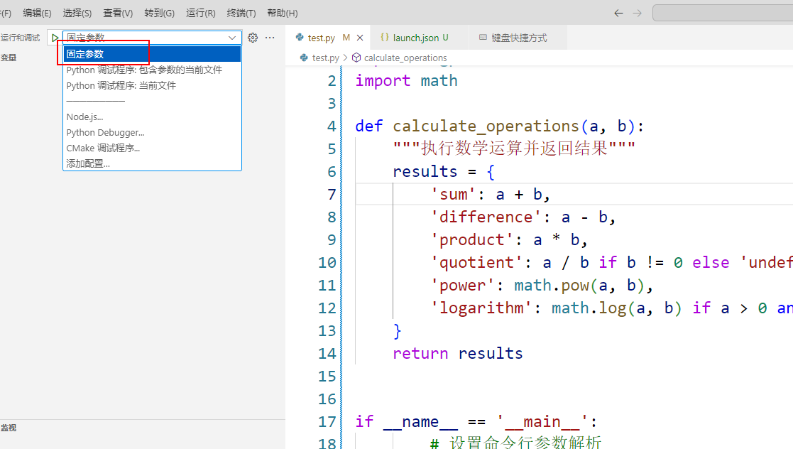The image size is (793, 449).
Task: Click calculate_operations in the breadcrumb
Action: (x=405, y=58)
